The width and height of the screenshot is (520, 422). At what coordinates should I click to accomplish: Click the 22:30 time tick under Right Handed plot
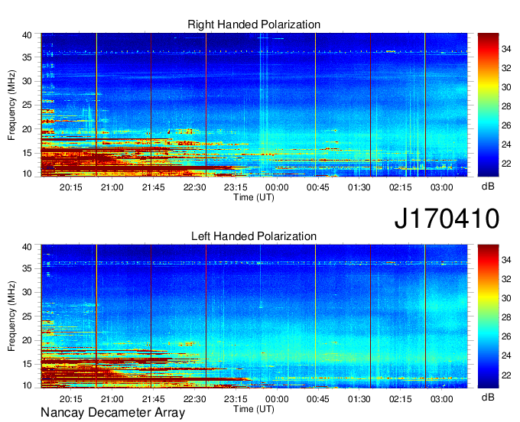click(x=195, y=187)
